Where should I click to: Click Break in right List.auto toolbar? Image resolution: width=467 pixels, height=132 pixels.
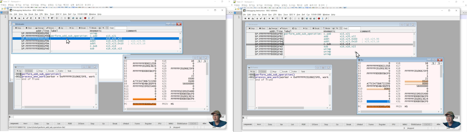click(315, 28)
